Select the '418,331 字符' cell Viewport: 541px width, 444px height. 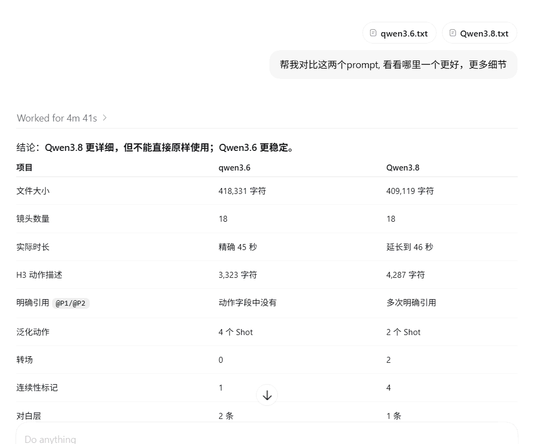(242, 191)
